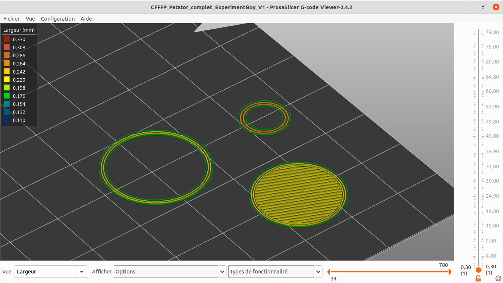The image size is (503, 283).
Task: Click the 0,176 green legend swatch
Action: tap(7, 96)
